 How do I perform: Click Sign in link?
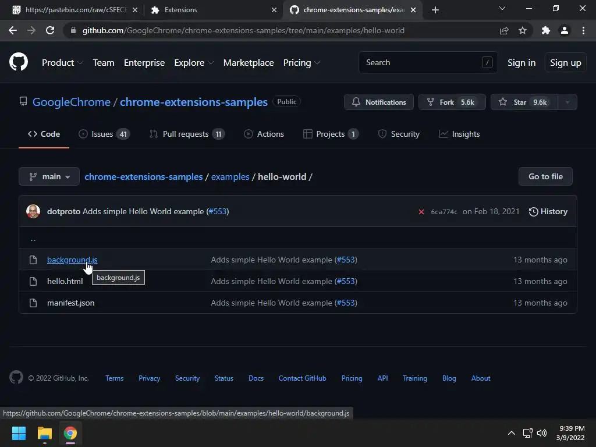pyautogui.click(x=521, y=63)
